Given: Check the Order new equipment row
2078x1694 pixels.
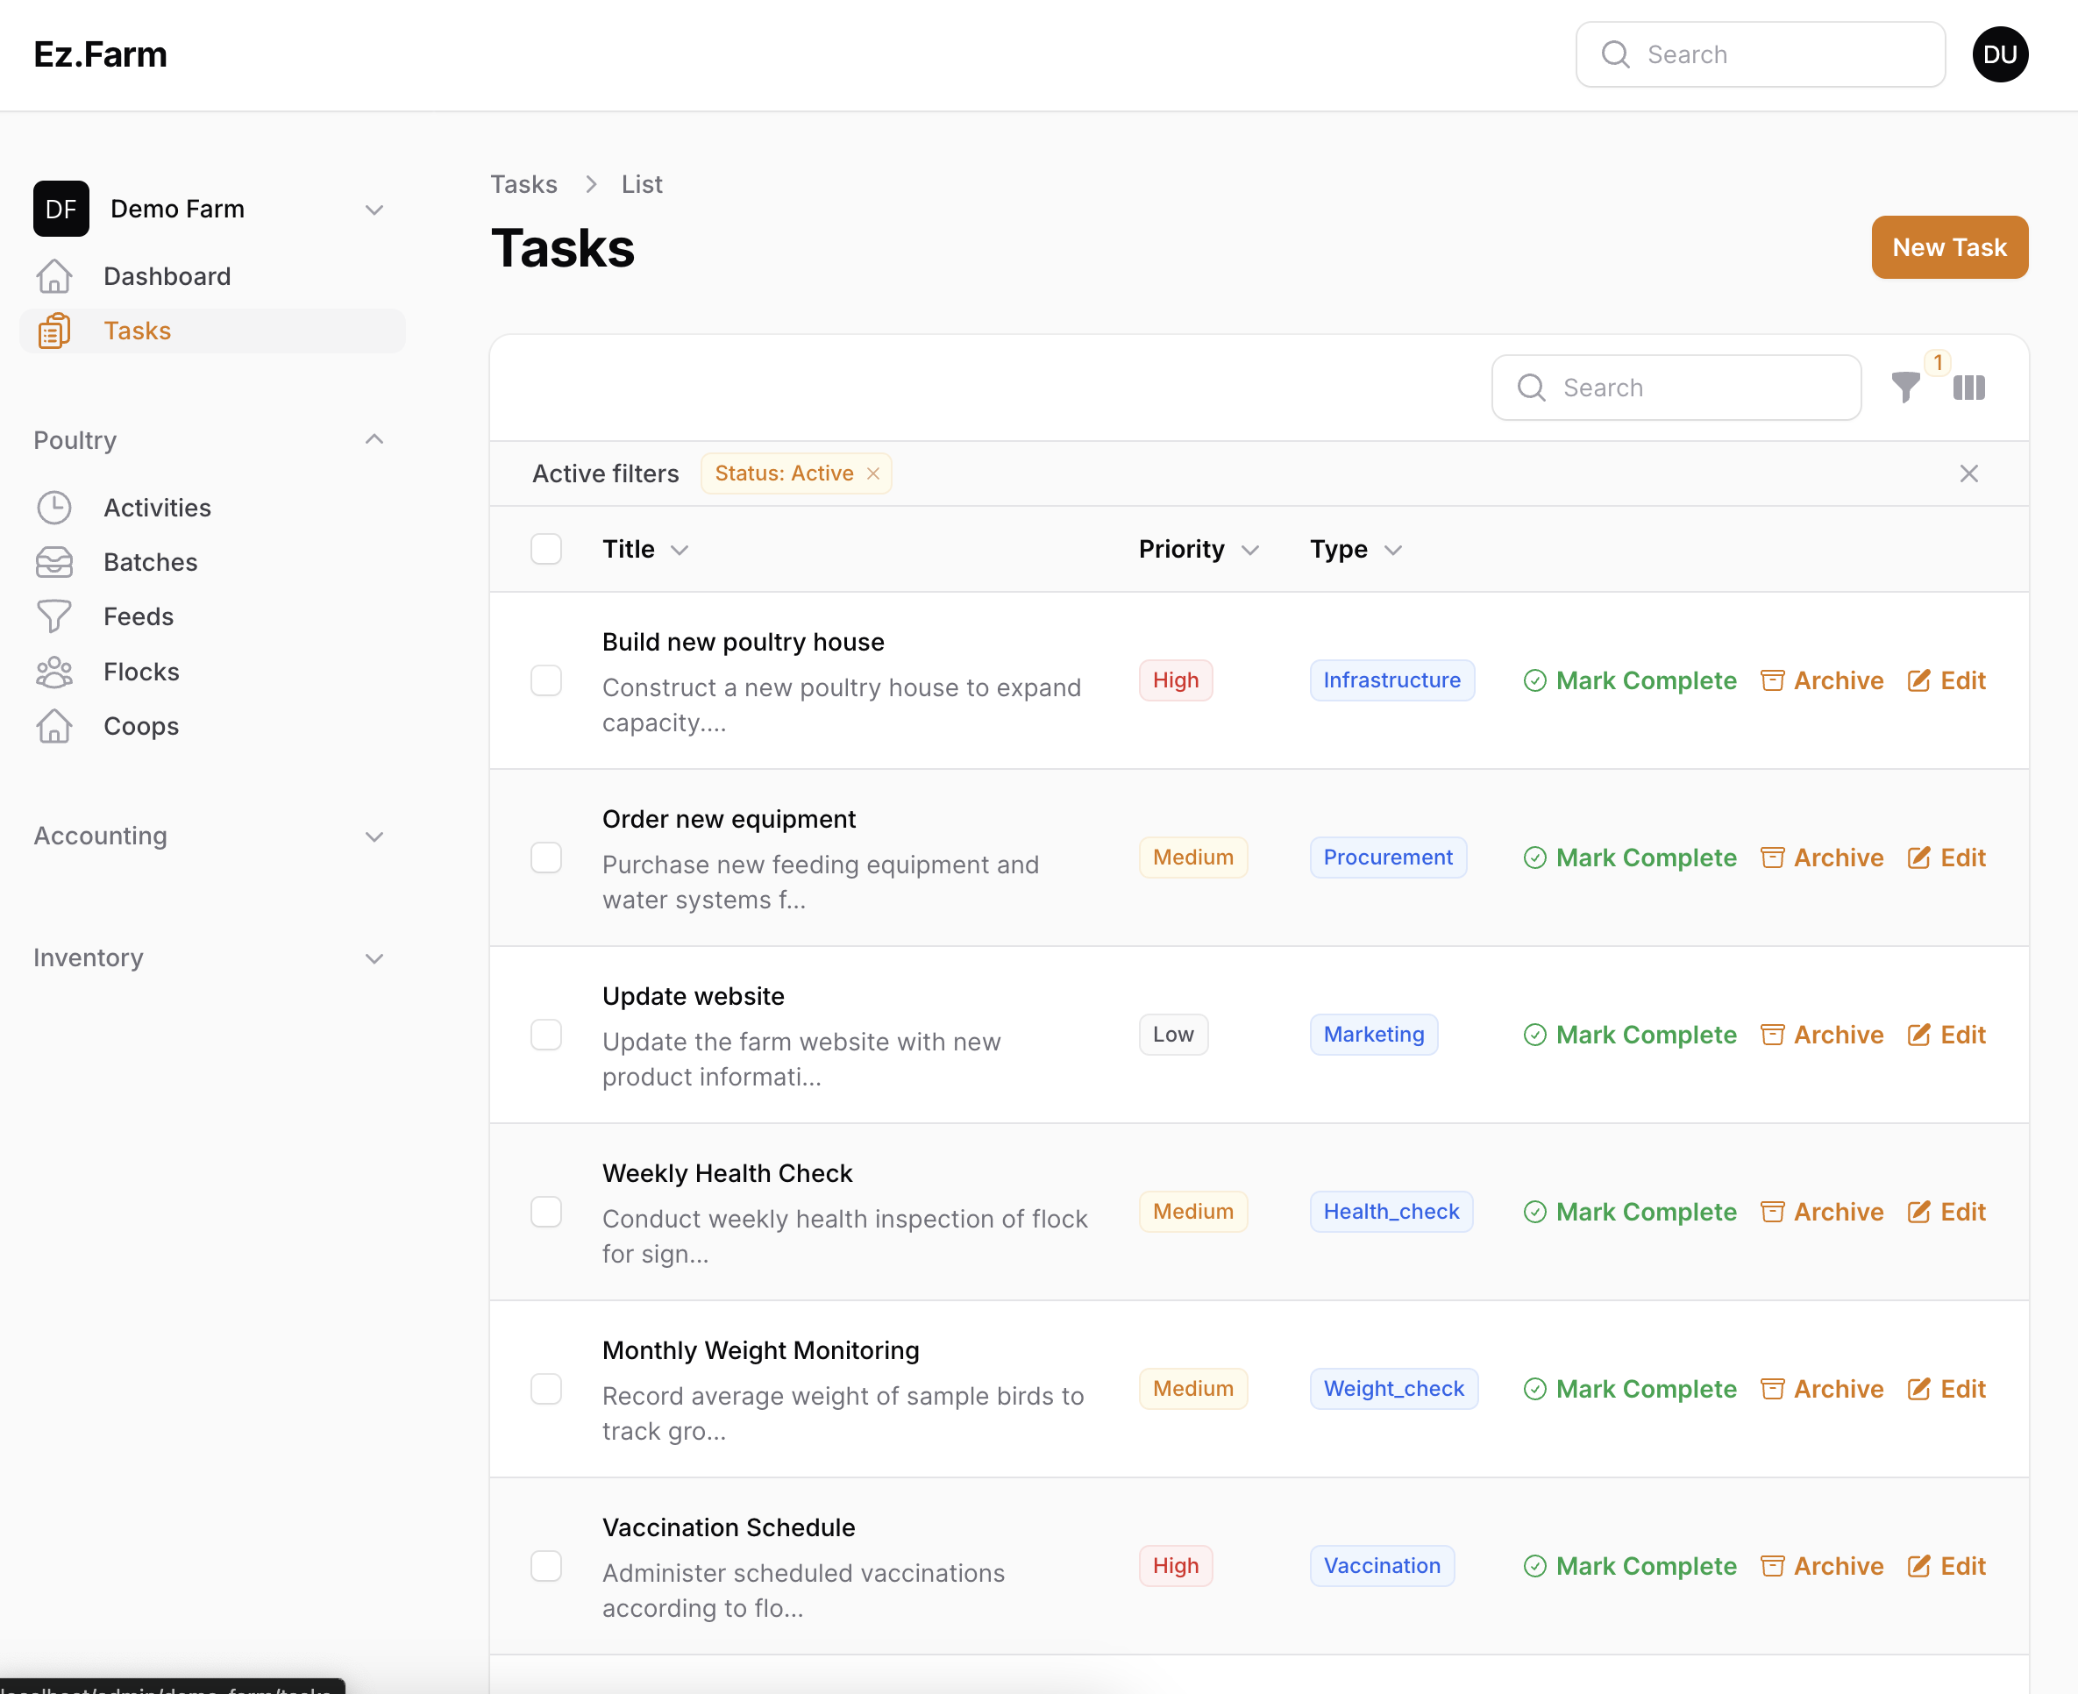Looking at the screenshot, I should pos(546,858).
